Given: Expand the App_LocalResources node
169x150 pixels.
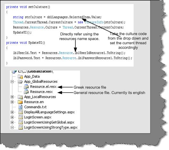Looking at the screenshot, I should click(12, 97).
